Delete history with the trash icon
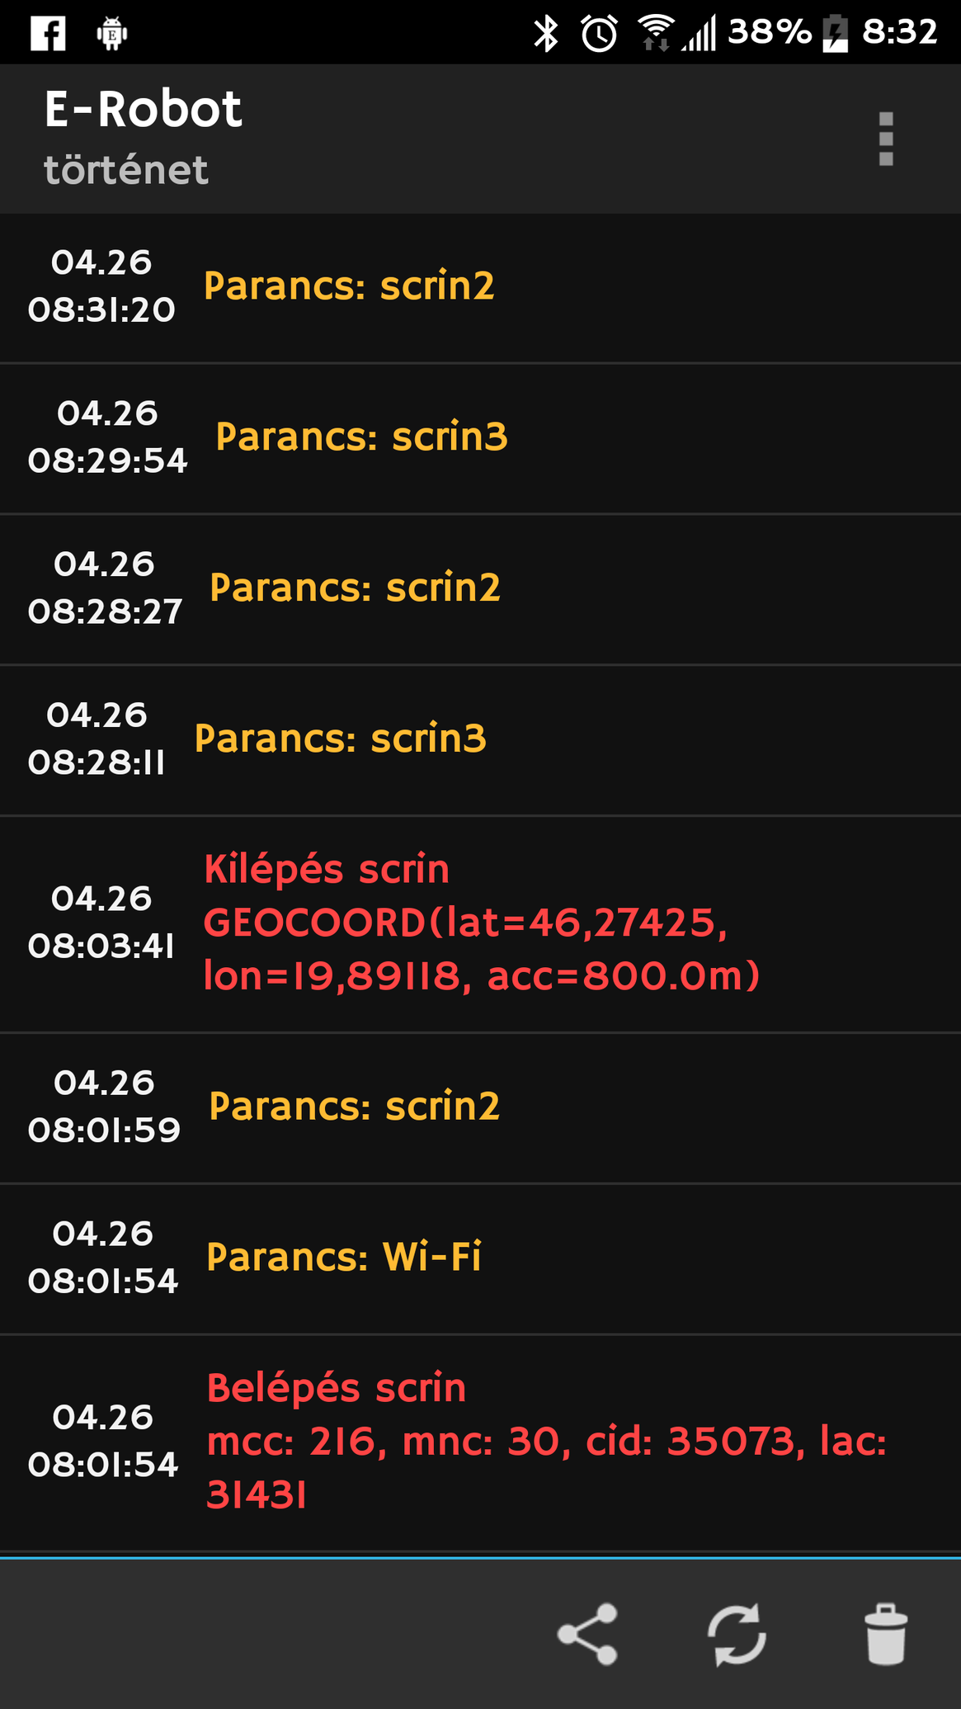 886,1635
